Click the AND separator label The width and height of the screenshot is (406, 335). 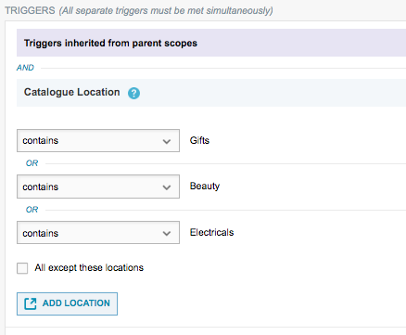(25, 68)
